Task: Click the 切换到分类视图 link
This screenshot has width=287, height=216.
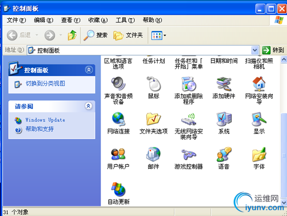Action: (46, 84)
